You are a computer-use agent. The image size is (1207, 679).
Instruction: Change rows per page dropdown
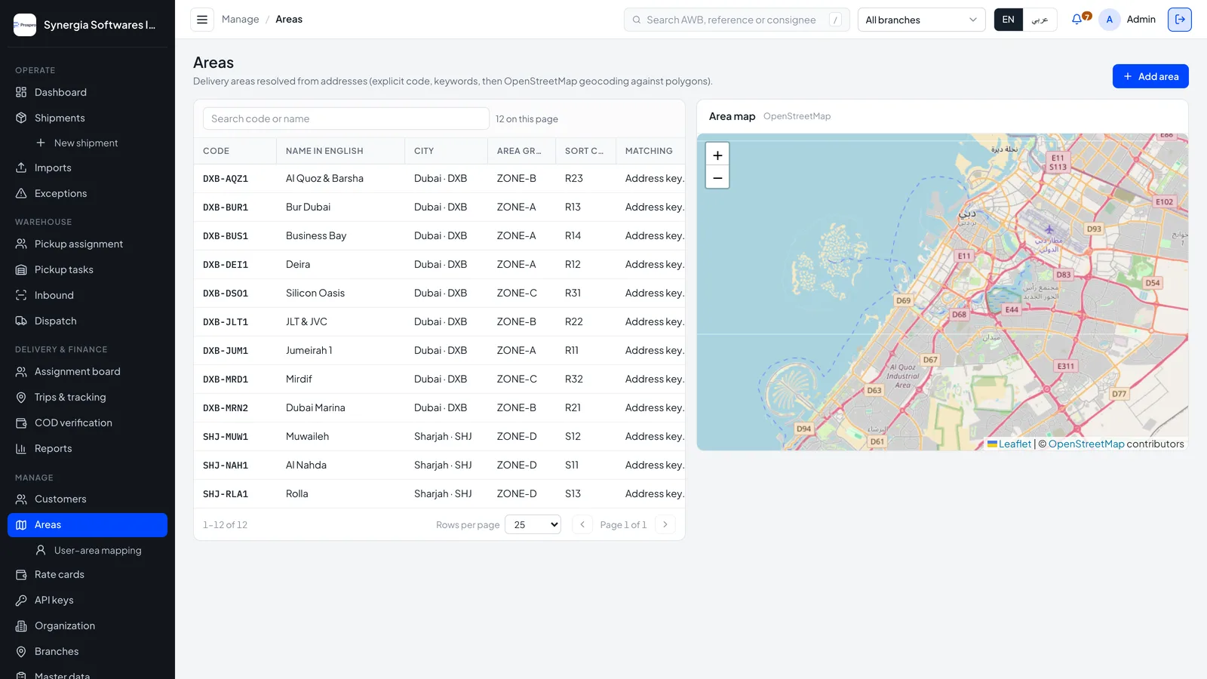click(x=533, y=524)
